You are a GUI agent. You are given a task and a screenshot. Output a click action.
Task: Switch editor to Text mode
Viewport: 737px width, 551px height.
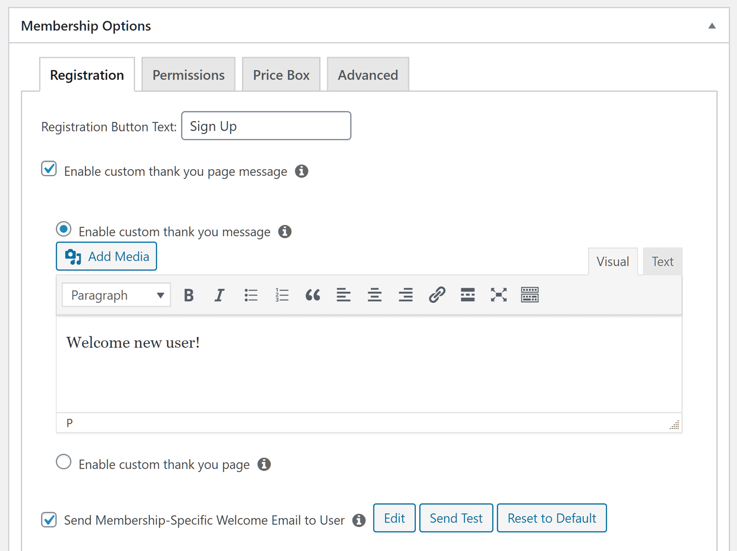click(x=662, y=261)
